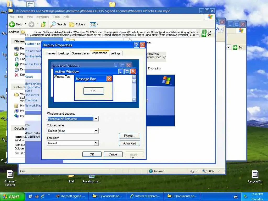
Task: Open the Edit menu in Explorer
Action: click(20, 17)
